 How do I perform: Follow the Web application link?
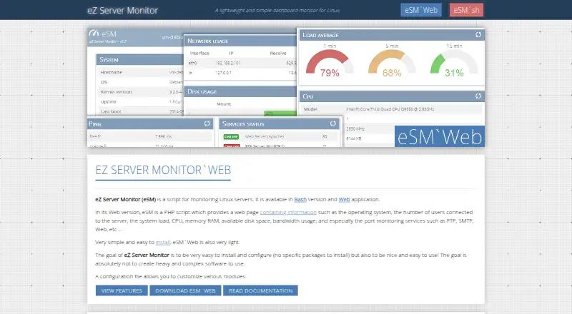tap(344, 199)
